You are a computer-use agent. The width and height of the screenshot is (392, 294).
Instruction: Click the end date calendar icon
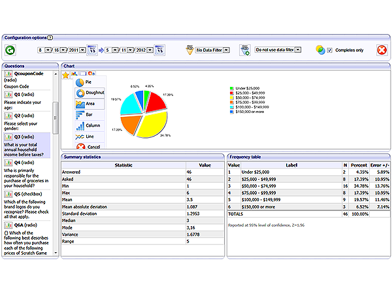tap(161, 49)
